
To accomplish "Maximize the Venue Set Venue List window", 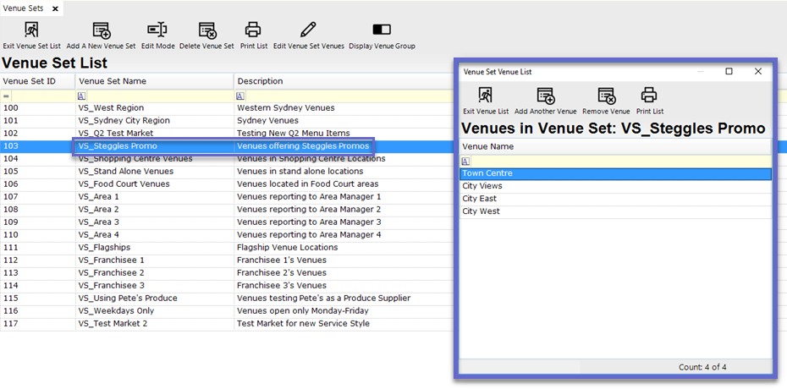I will click(x=729, y=72).
